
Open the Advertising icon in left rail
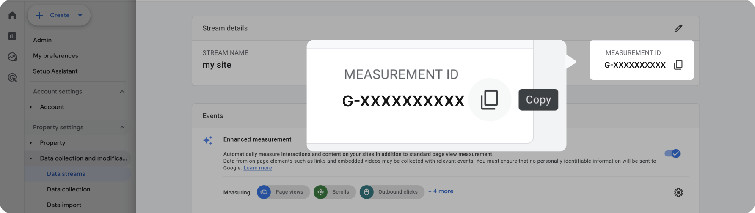click(x=12, y=77)
